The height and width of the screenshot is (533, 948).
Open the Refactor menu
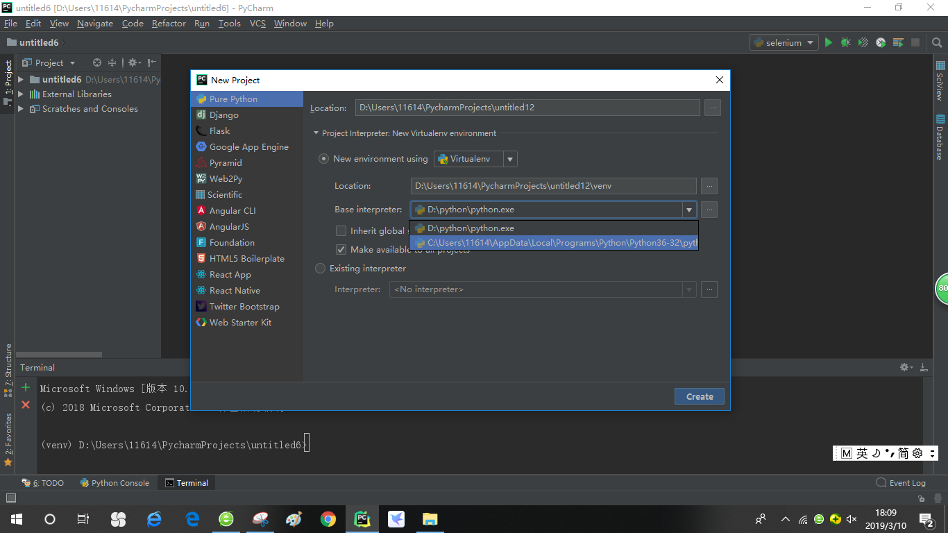[x=169, y=24]
